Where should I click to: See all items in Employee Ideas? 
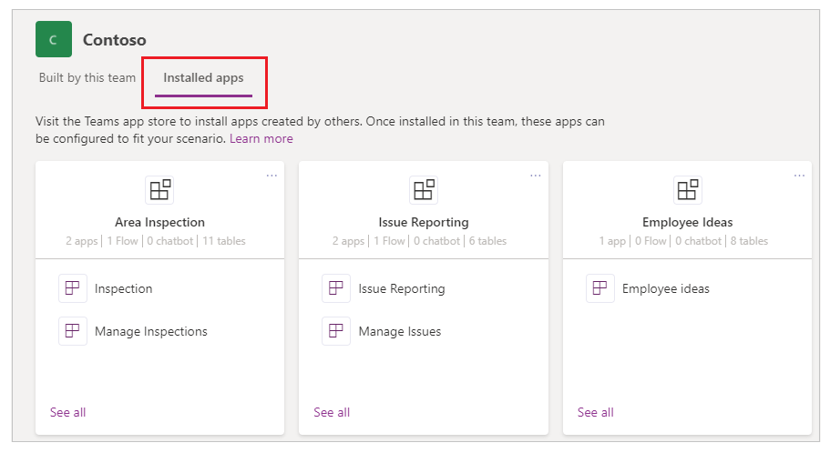596,412
